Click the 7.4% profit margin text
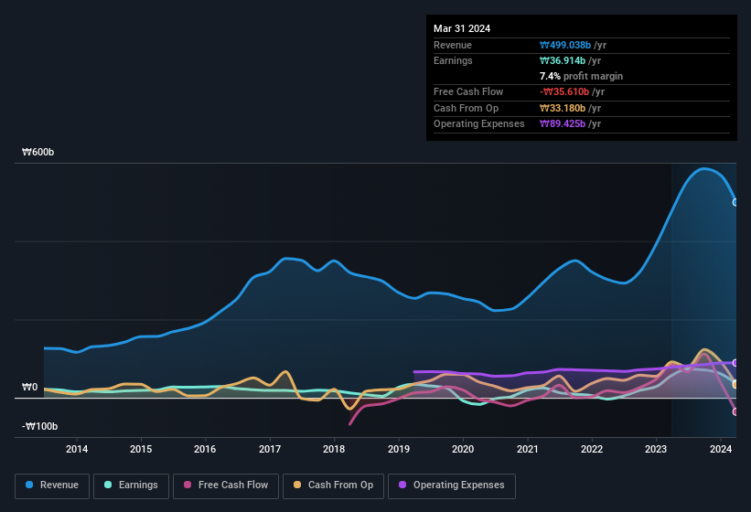751x512 pixels. (581, 76)
